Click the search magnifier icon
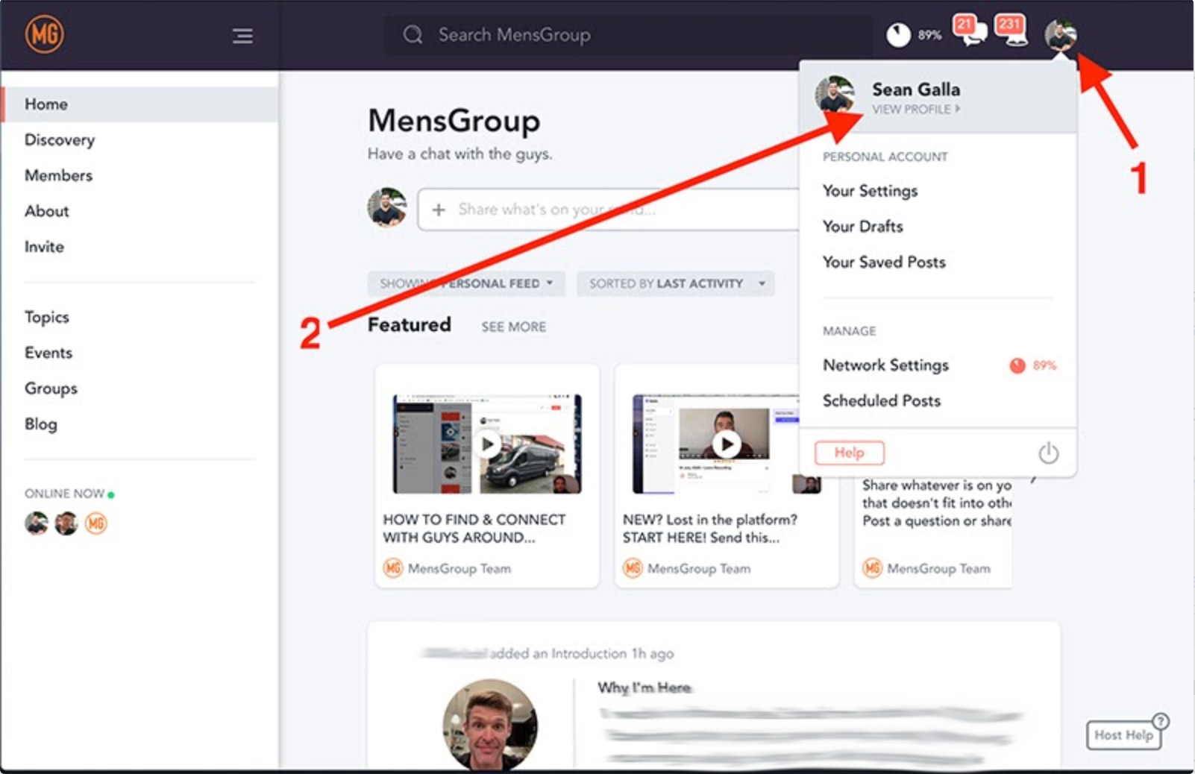The width and height of the screenshot is (1195, 774). click(x=413, y=35)
